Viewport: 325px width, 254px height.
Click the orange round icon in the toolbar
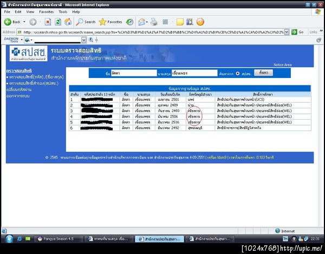(200, 22)
